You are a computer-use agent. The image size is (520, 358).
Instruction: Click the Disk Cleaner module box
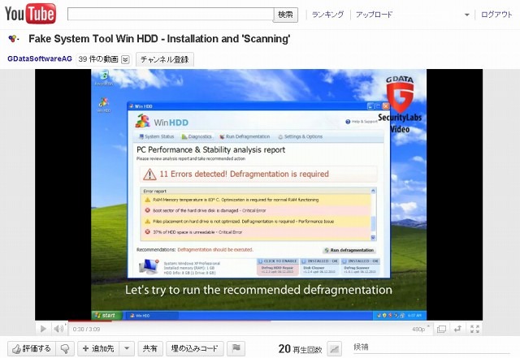point(319,267)
